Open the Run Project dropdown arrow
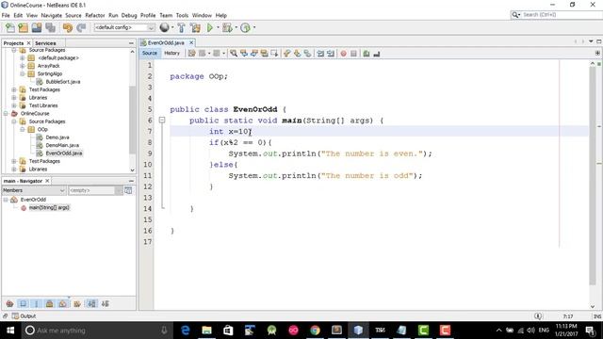Screen dimensions: 603x339 [218, 27]
